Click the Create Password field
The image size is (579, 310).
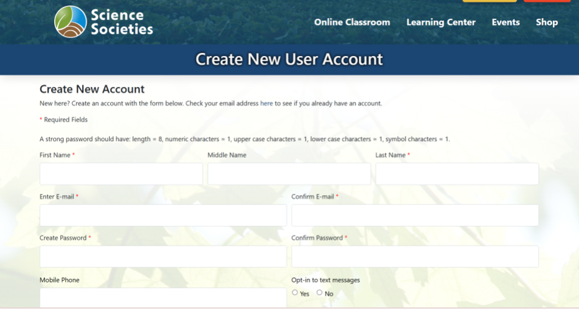(x=163, y=257)
